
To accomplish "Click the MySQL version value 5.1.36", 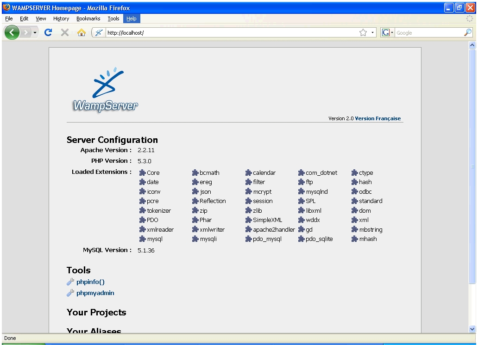I will point(146,250).
